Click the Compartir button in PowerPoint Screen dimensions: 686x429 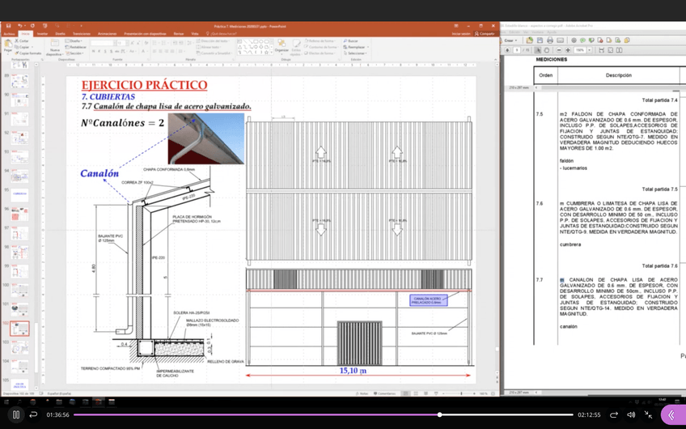485,34
